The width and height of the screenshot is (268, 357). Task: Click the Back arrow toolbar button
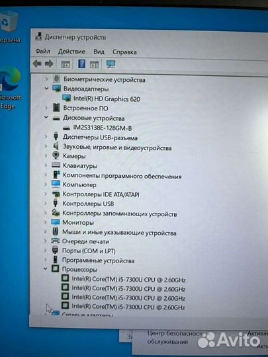pyautogui.click(x=37, y=64)
